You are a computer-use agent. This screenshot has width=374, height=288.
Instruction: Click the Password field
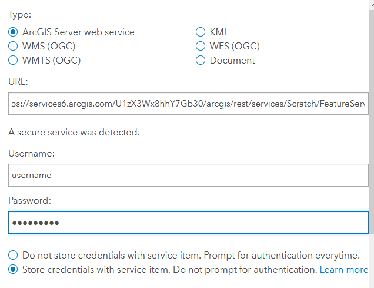coord(188,223)
